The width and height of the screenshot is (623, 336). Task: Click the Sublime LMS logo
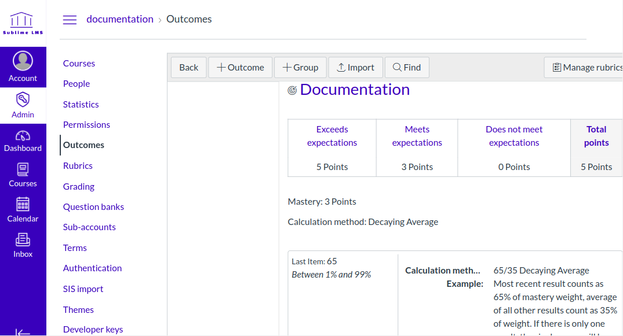coord(23,23)
